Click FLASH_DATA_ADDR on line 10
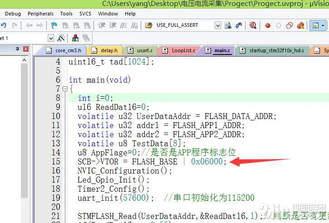 click(239, 116)
